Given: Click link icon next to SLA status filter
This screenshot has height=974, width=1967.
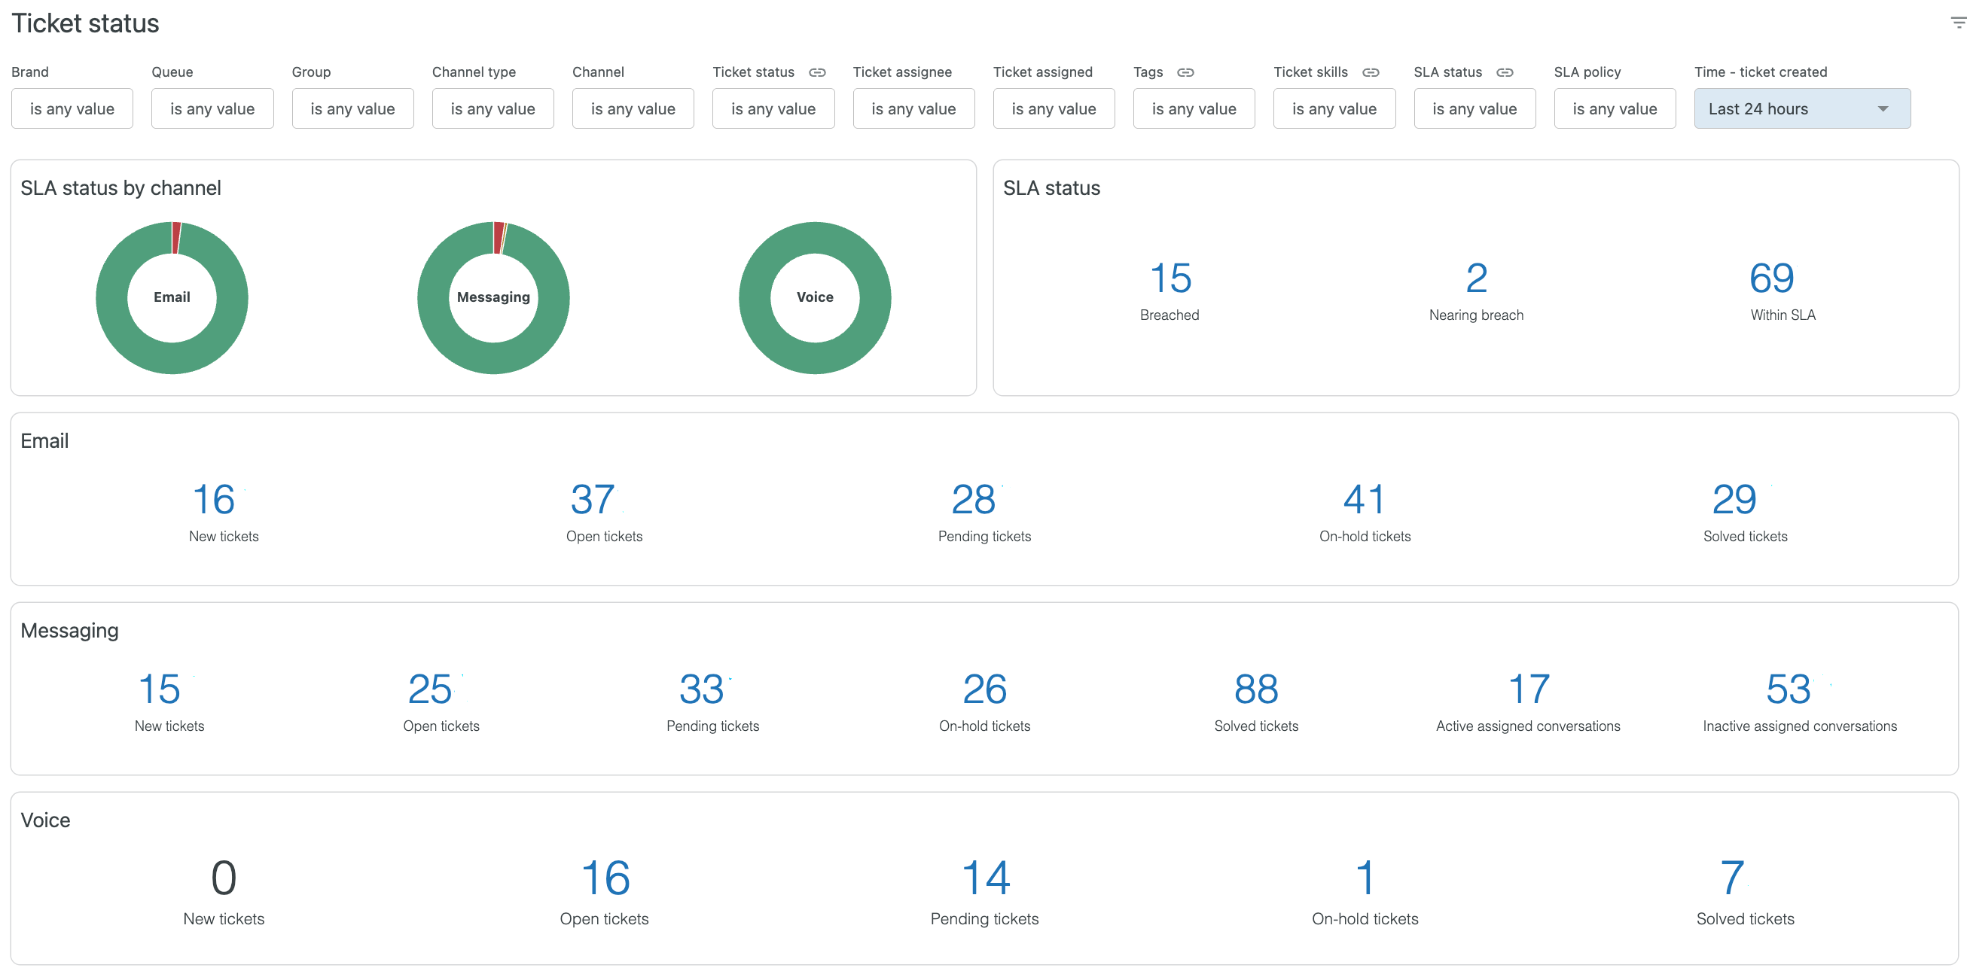Looking at the screenshot, I should point(1505,72).
